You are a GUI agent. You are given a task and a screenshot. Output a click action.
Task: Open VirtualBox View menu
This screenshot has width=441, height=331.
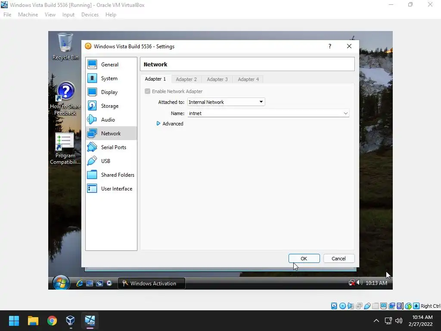pos(50,15)
